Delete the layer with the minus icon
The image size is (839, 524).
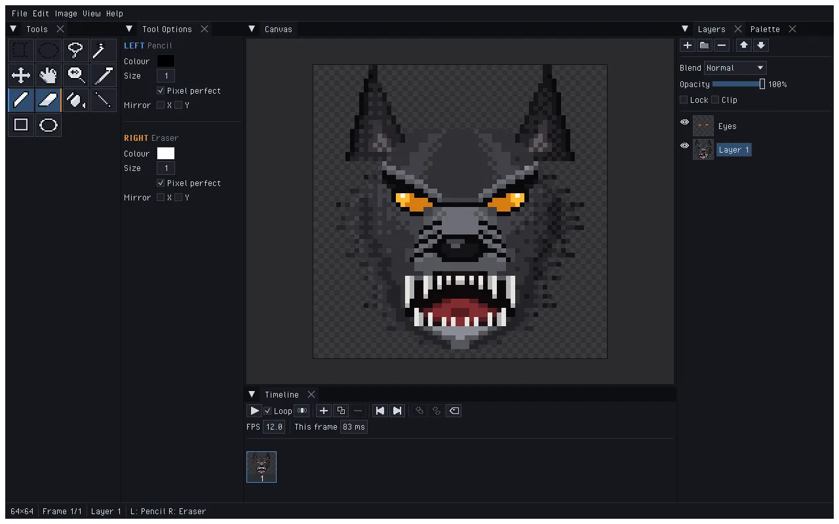(722, 45)
